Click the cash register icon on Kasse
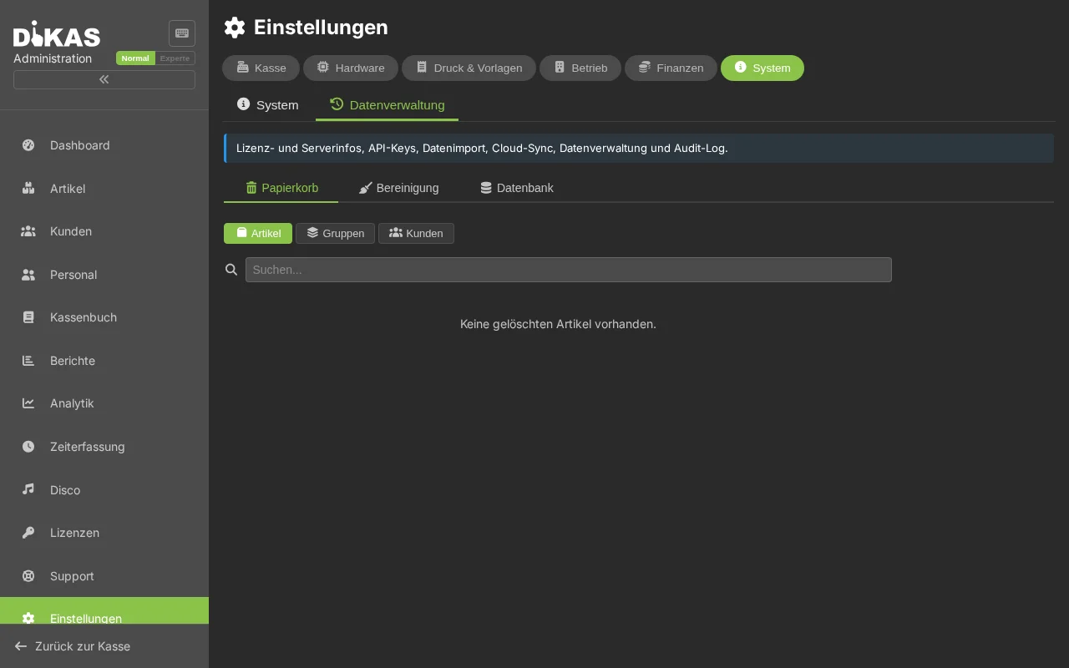 tap(243, 67)
